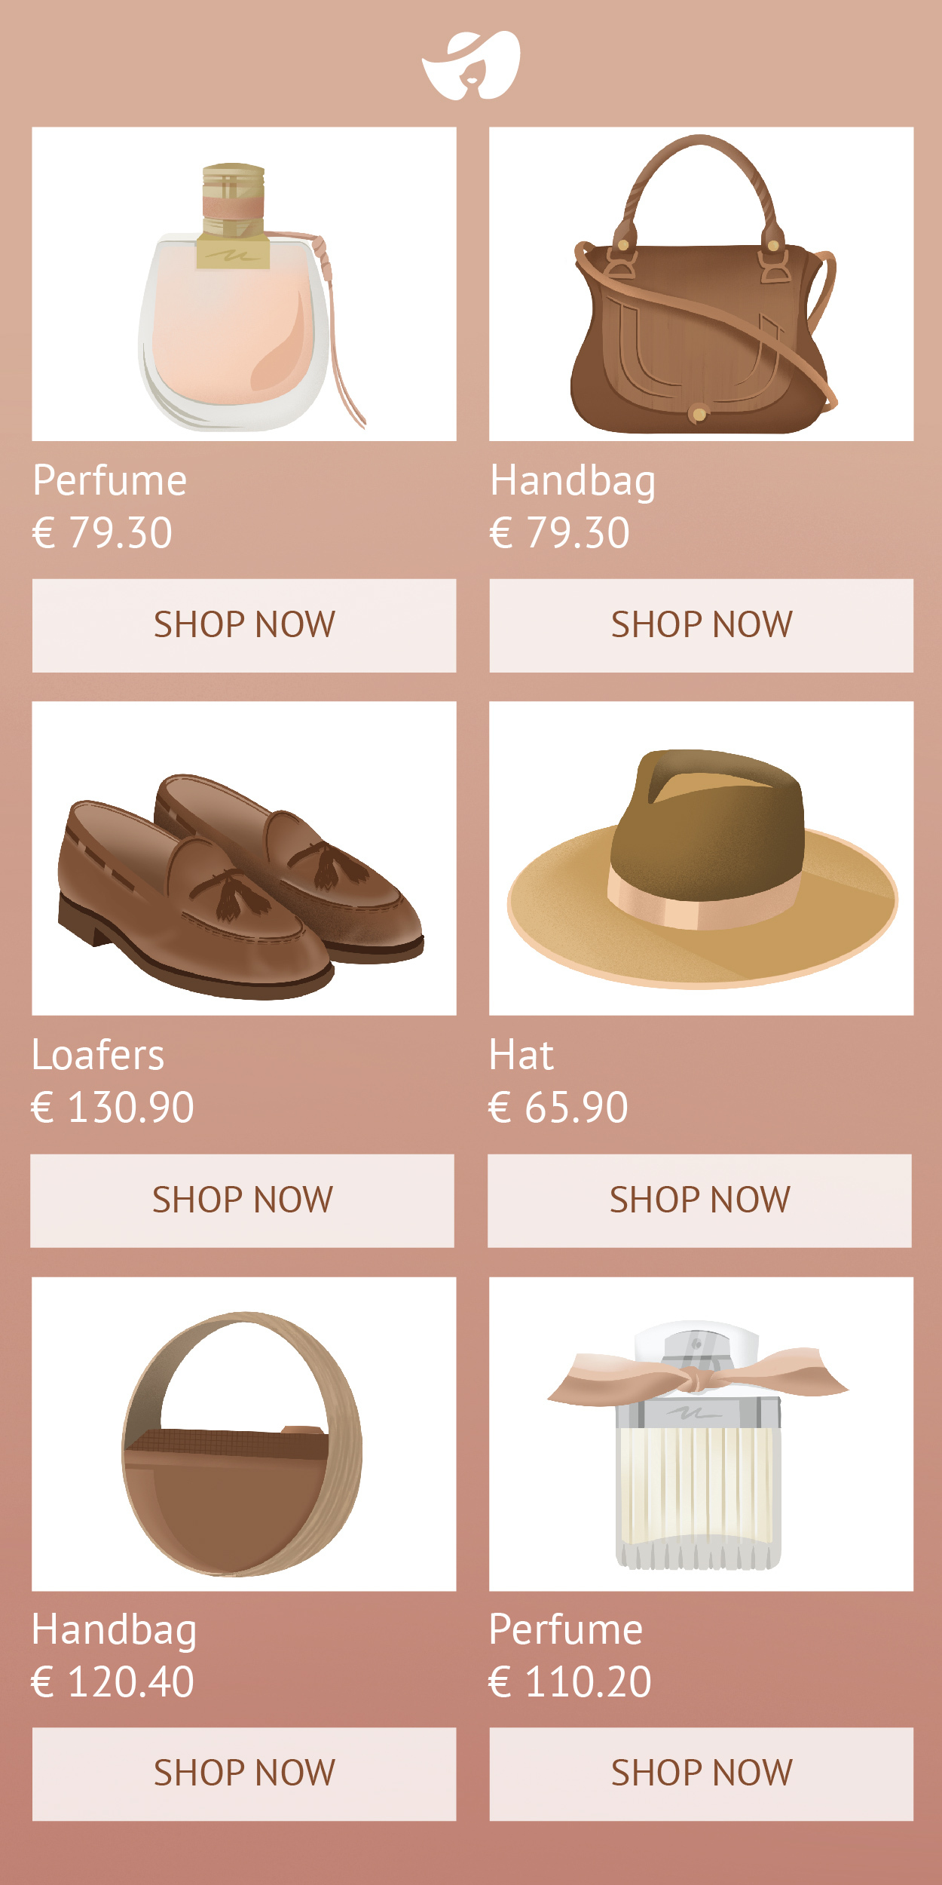This screenshot has width=942, height=1885.
Task: Select the first Perfume product title
Action: pos(110,480)
